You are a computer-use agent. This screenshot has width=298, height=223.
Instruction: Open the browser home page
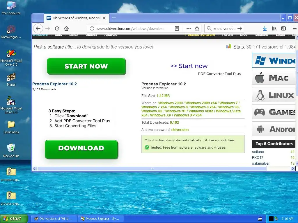[x=66, y=28]
